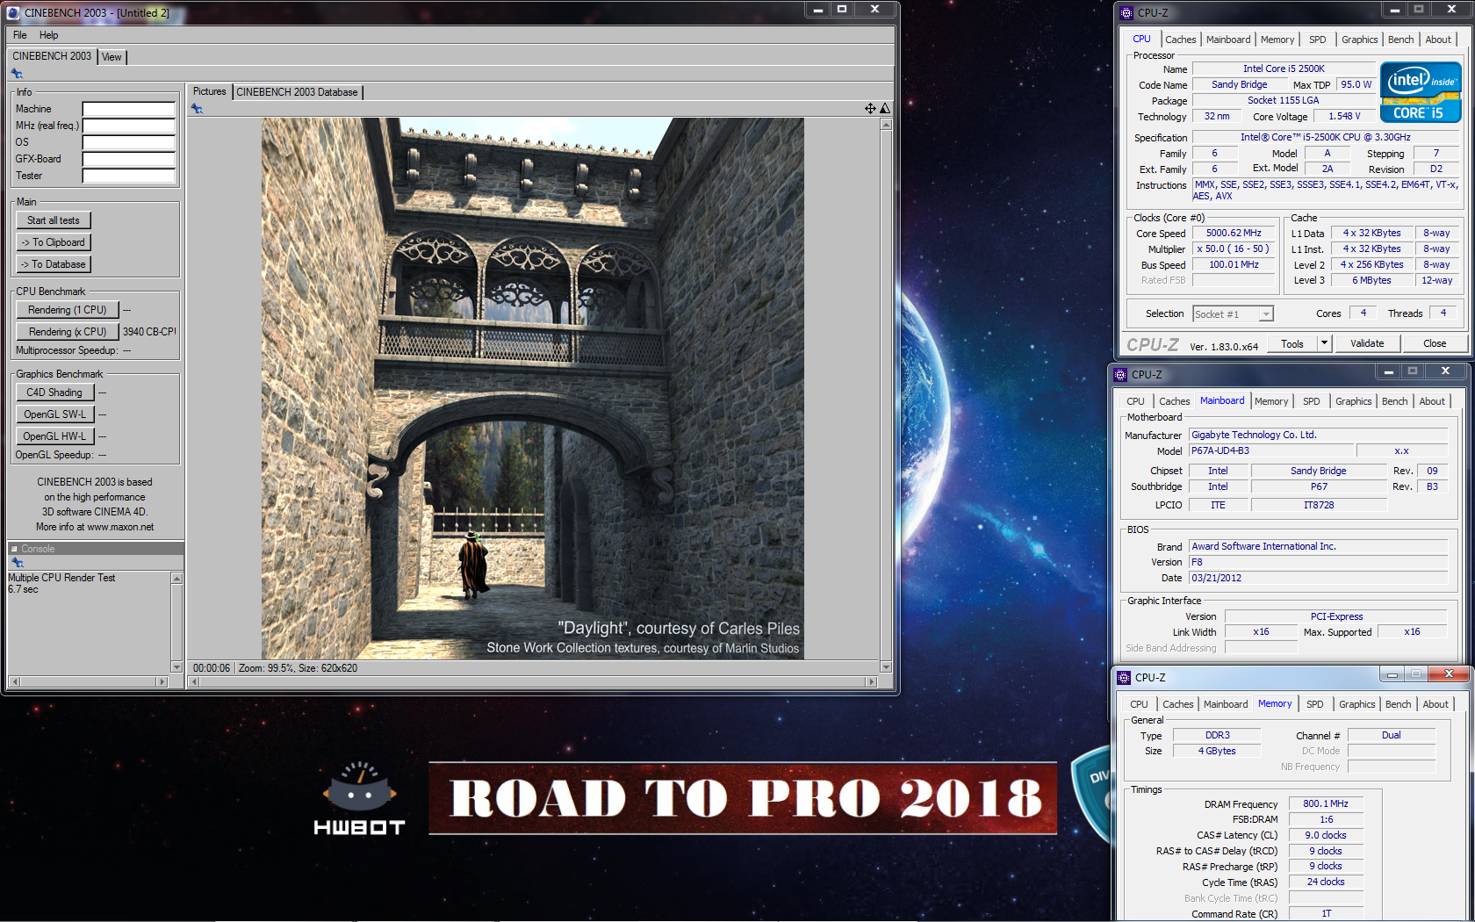Click the picture's horizontal scrollbar right arrow
Image resolution: width=1475 pixels, height=922 pixels.
(x=871, y=681)
